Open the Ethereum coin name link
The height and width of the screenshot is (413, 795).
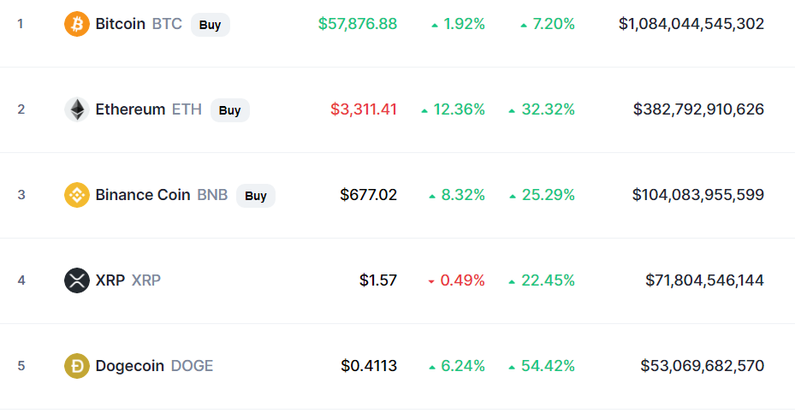tap(130, 109)
